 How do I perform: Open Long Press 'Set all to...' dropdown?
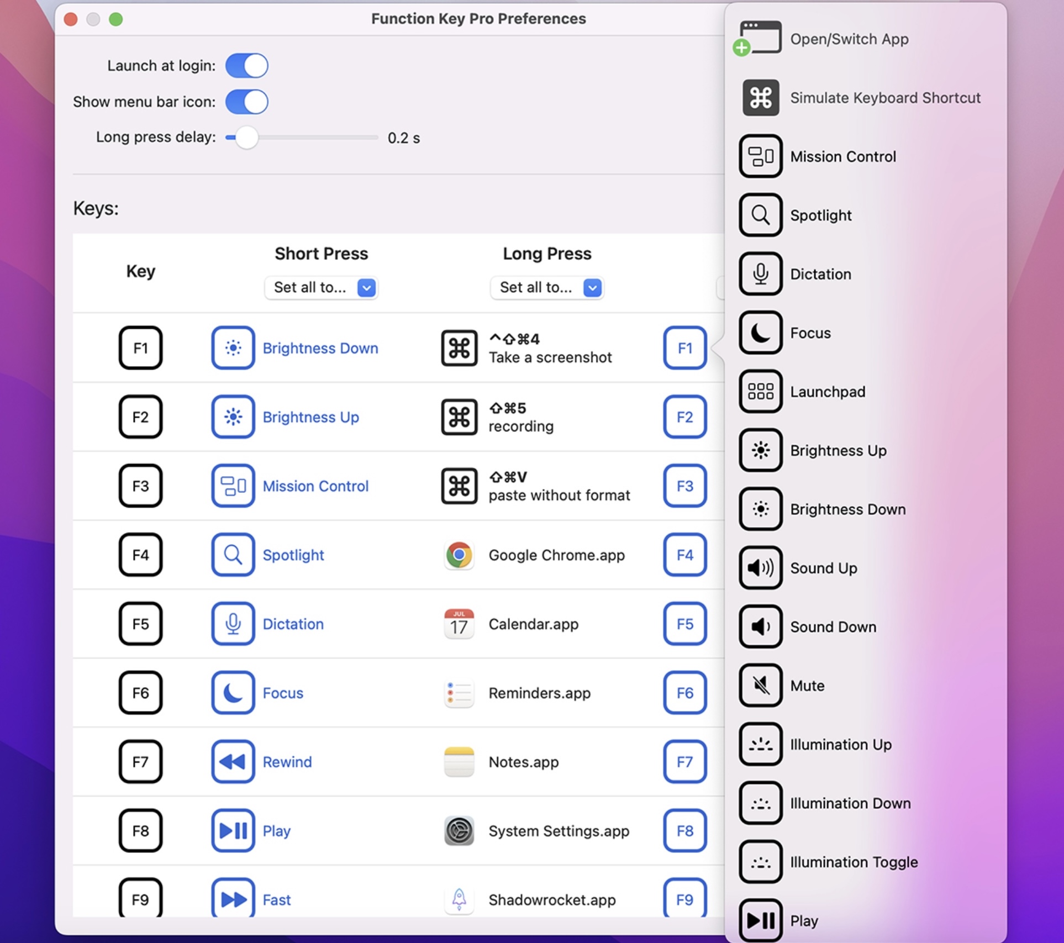[x=546, y=288]
